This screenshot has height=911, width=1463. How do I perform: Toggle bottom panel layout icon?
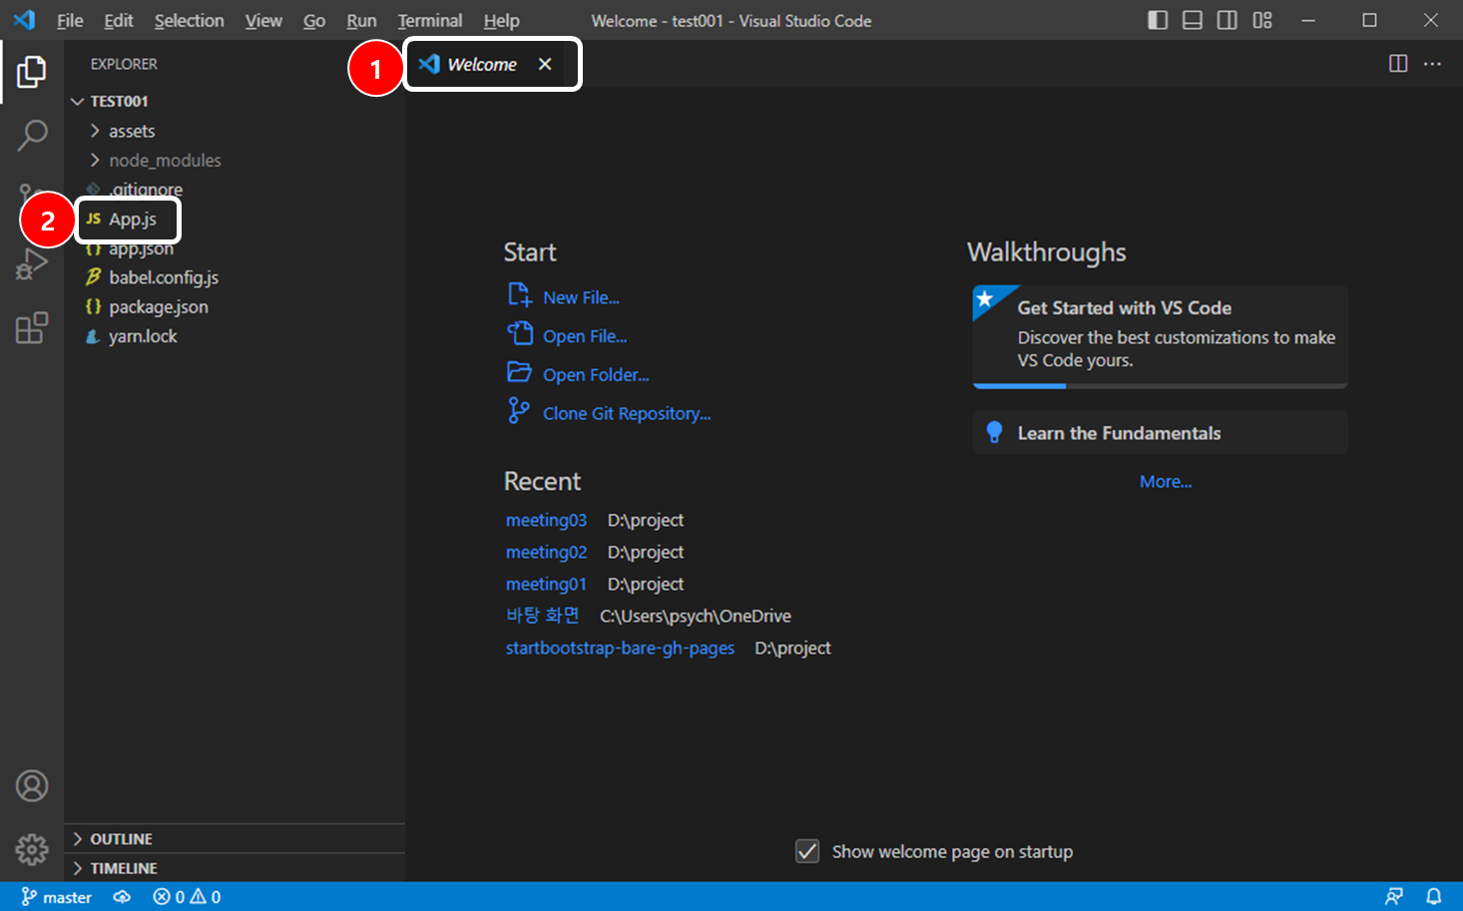[1193, 20]
